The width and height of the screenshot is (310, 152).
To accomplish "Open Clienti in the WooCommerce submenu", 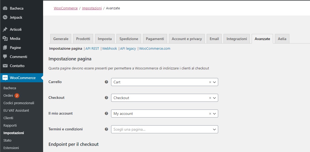I will coord(8,118).
